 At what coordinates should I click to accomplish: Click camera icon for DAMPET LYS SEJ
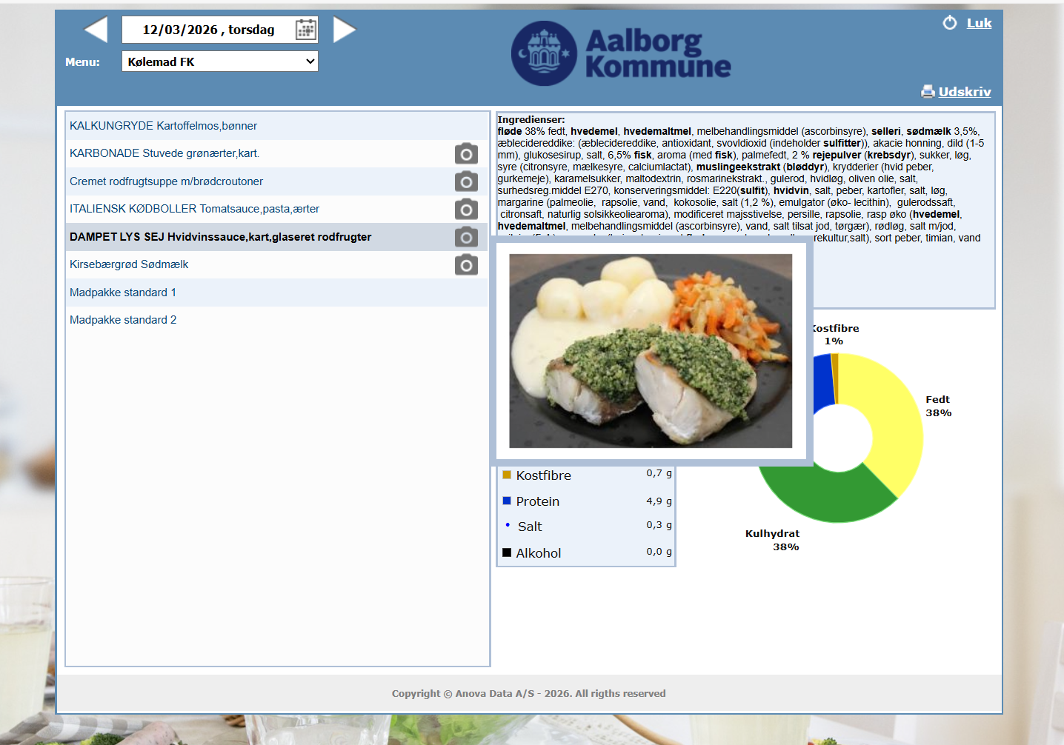(x=466, y=237)
